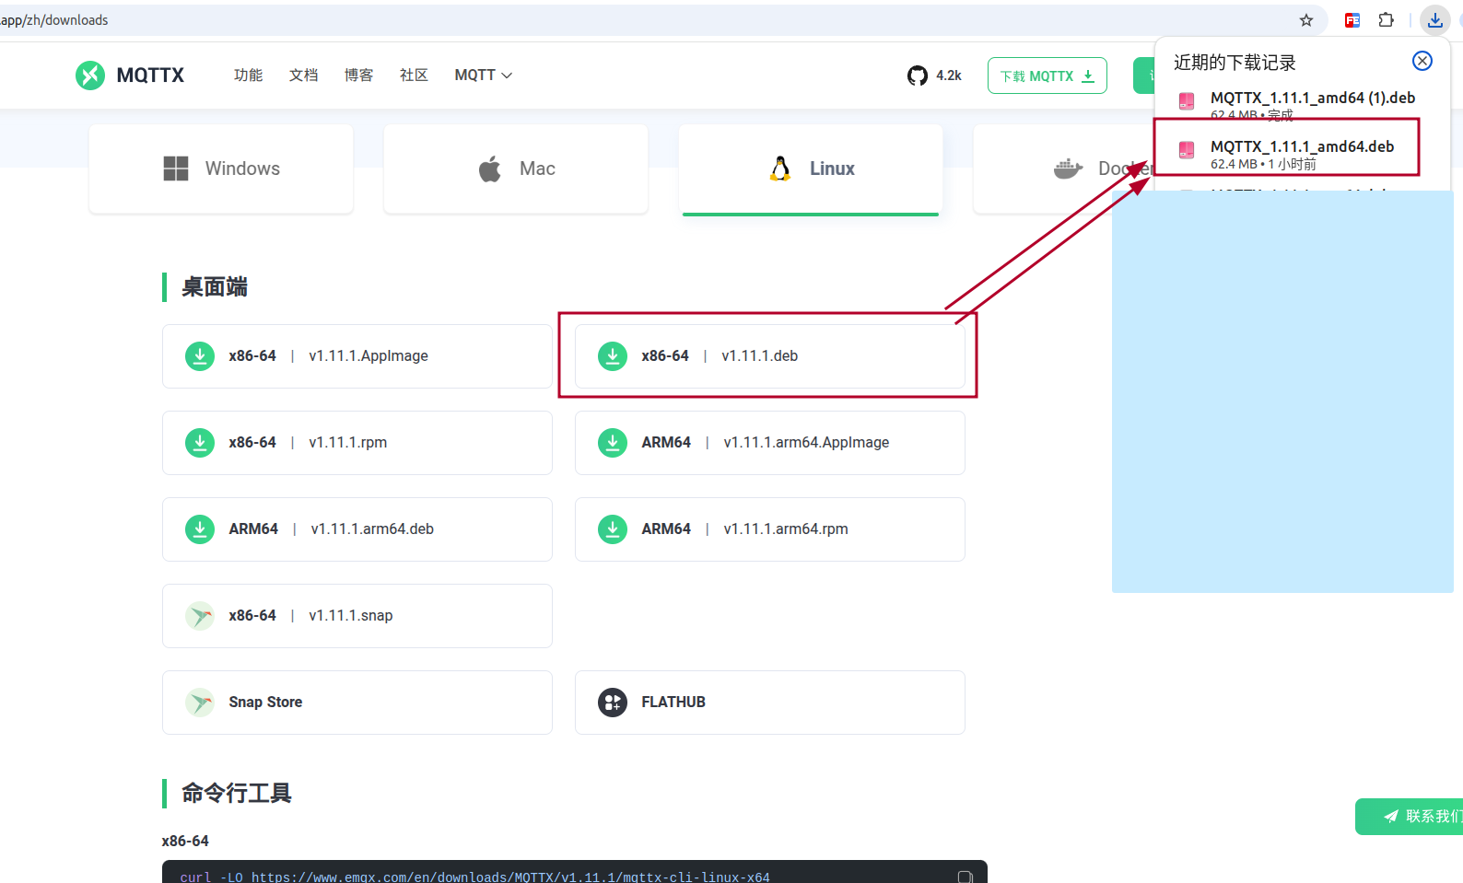Click the red extension icon in browser toolbar
This screenshot has height=883, width=1463.
tap(1352, 20)
